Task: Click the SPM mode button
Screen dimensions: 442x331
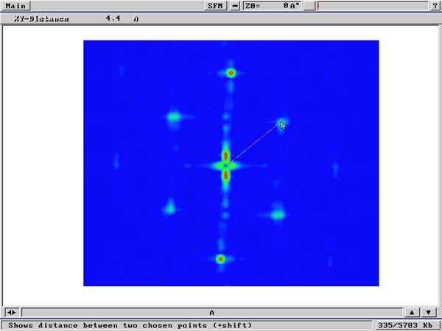Action: coord(215,5)
